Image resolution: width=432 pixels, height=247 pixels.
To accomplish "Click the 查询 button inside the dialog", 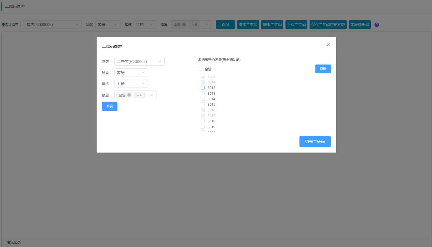I will coord(110,106).
